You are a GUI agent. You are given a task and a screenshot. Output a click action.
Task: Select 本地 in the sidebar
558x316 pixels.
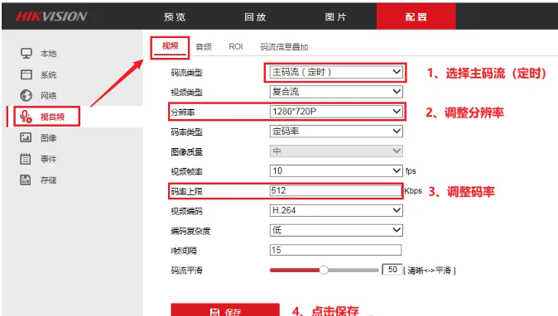point(48,54)
